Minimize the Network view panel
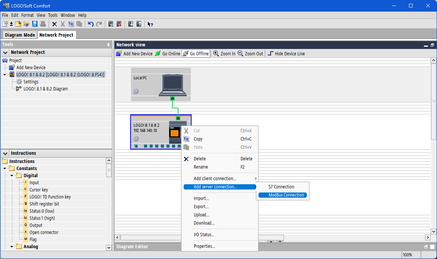The height and width of the screenshot is (259, 437). coord(425,45)
